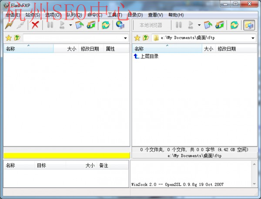The width and height of the screenshot is (261, 199).
Task: Click log pane scrollbar up arrow
Action: (x=254, y=164)
